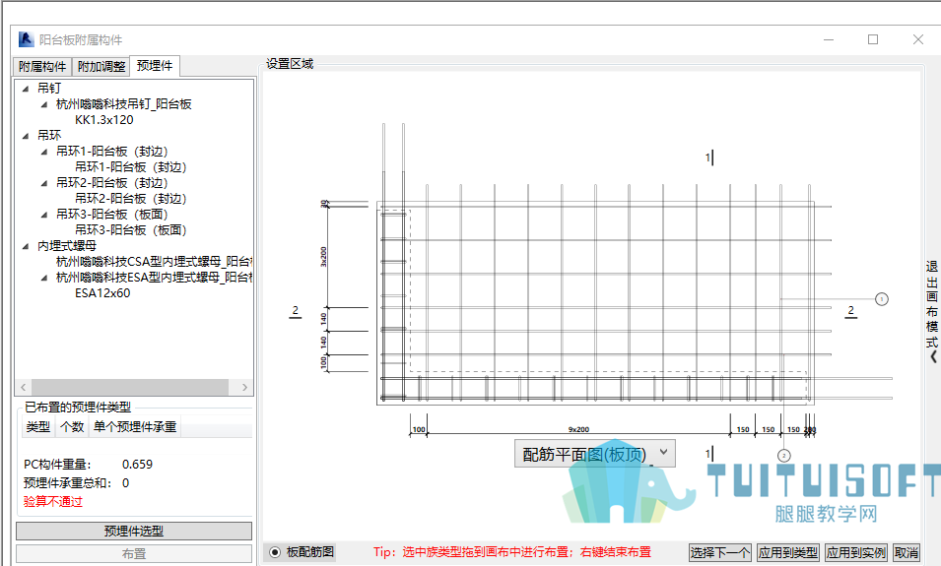Close the 阳台板附属构件 dialog

918,39
